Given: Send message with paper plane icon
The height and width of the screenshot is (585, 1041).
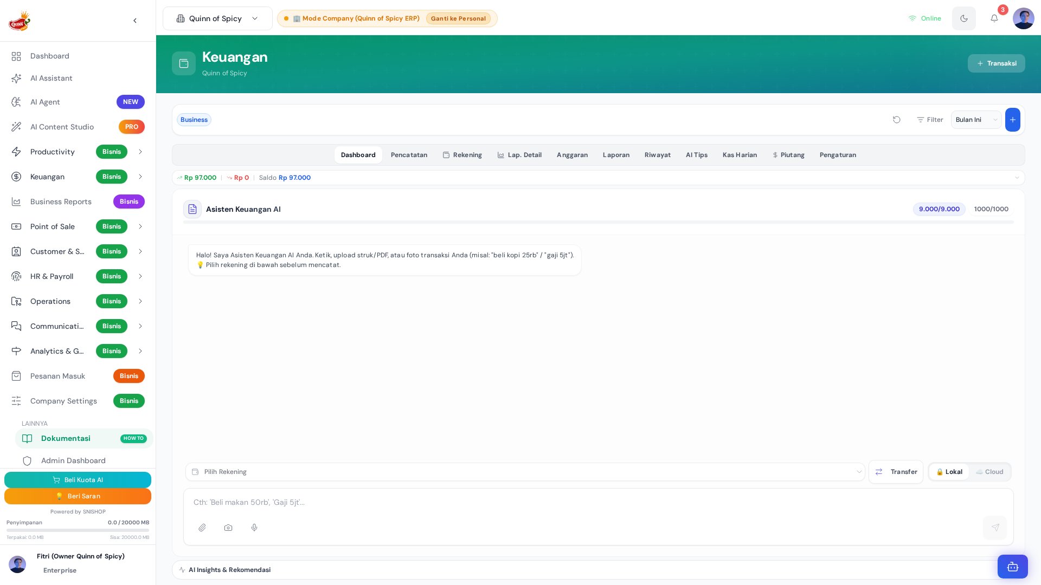Looking at the screenshot, I should (995, 528).
